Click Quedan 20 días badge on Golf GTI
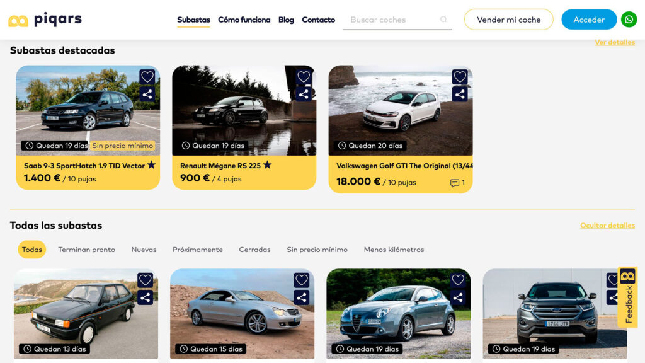The width and height of the screenshot is (645, 363). (x=370, y=146)
